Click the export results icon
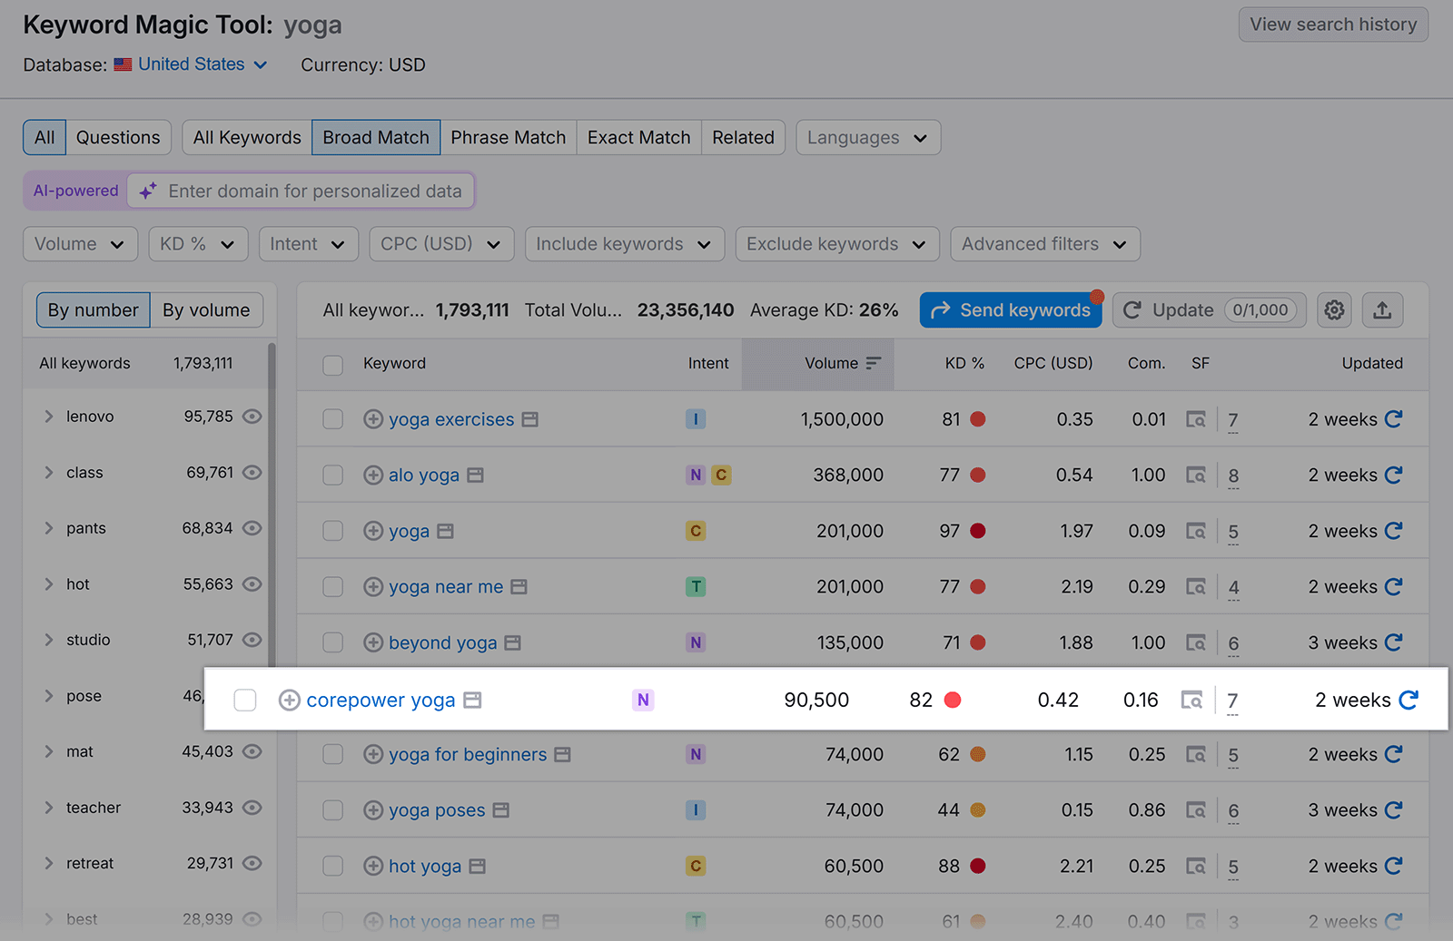The image size is (1453, 941). pos(1382,309)
